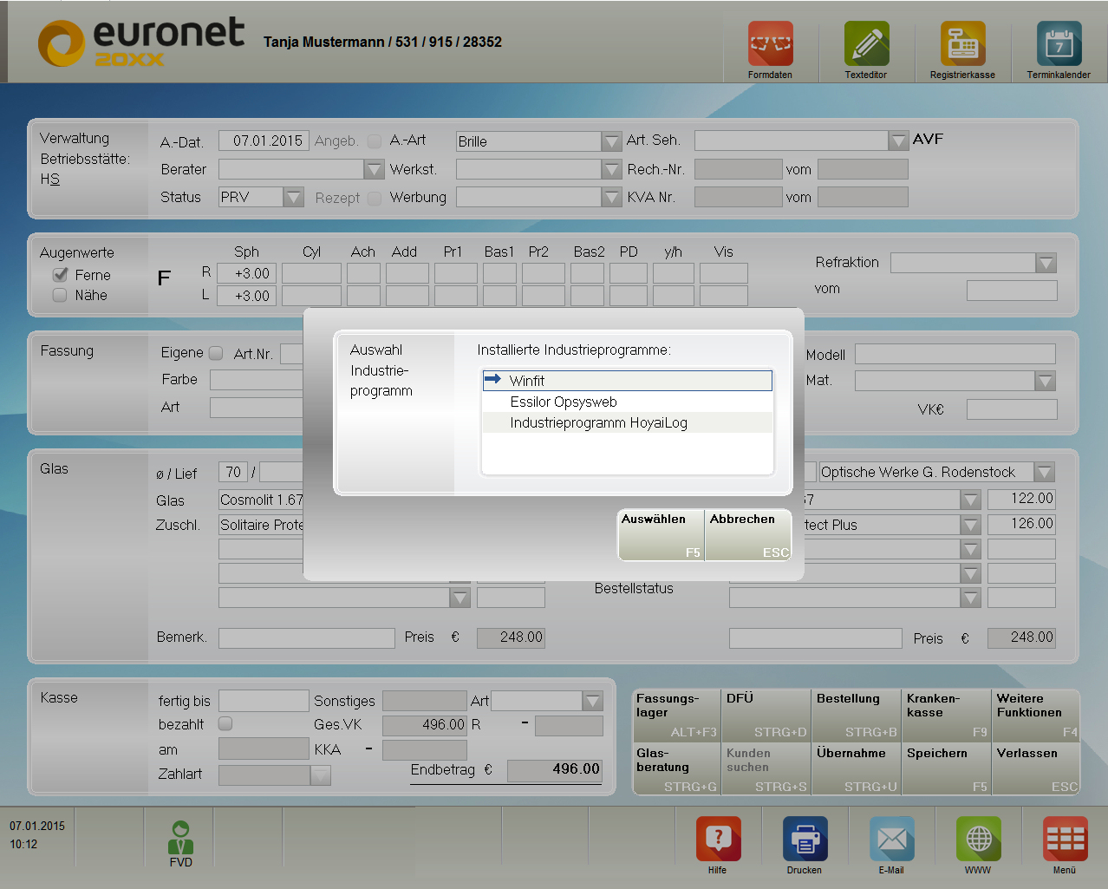Open the Krankenkasse button
The height and width of the screenshot is (889, 1108).
[x=947, y=716]
